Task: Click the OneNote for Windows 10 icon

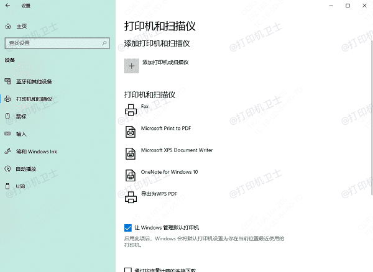Action: [131, 176]
